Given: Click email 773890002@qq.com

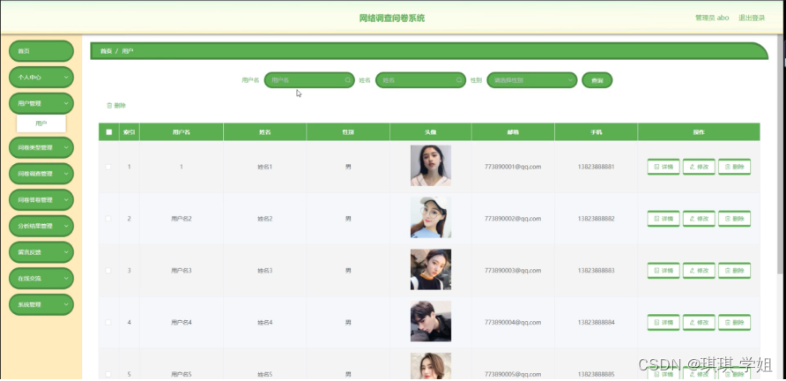Looking at the screenshot, I should point(513,219).
